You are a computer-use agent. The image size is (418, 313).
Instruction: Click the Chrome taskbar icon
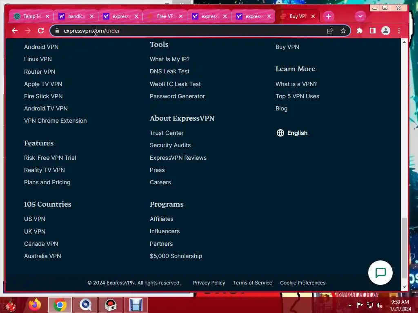point(60,305)
